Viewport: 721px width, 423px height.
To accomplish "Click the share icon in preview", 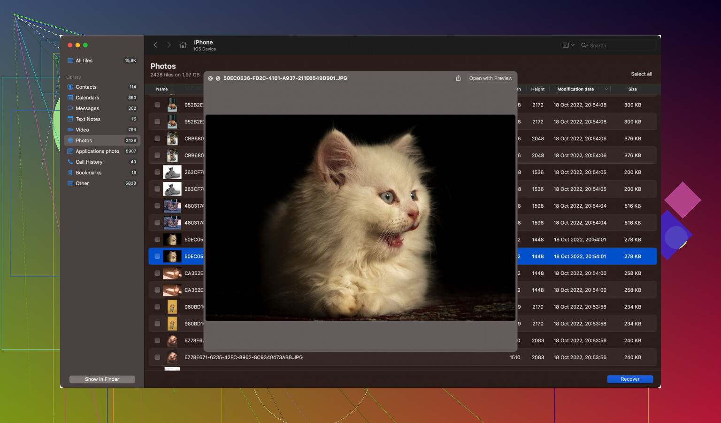I will pos(458,78).
